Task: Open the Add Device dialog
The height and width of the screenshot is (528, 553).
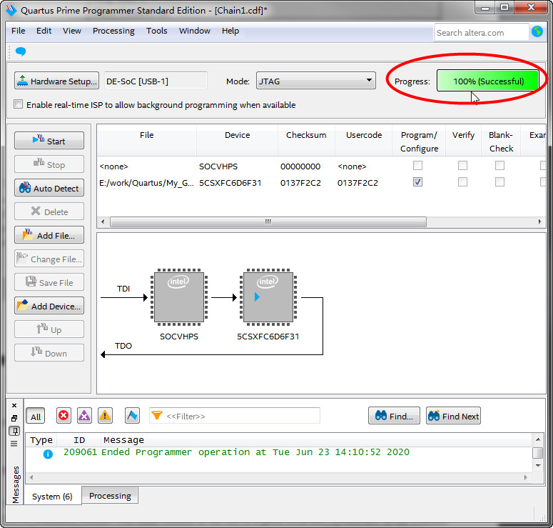Action: (49, 306)
